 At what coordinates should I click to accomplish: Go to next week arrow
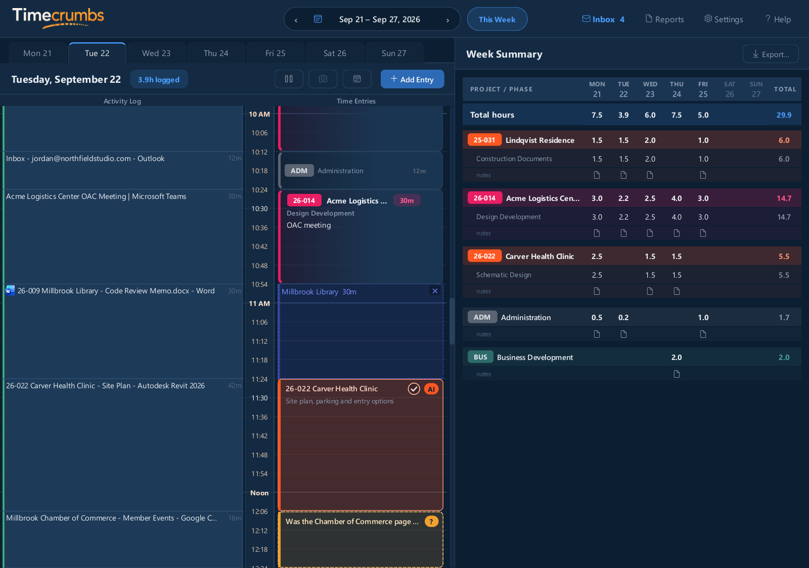(447, 20)
